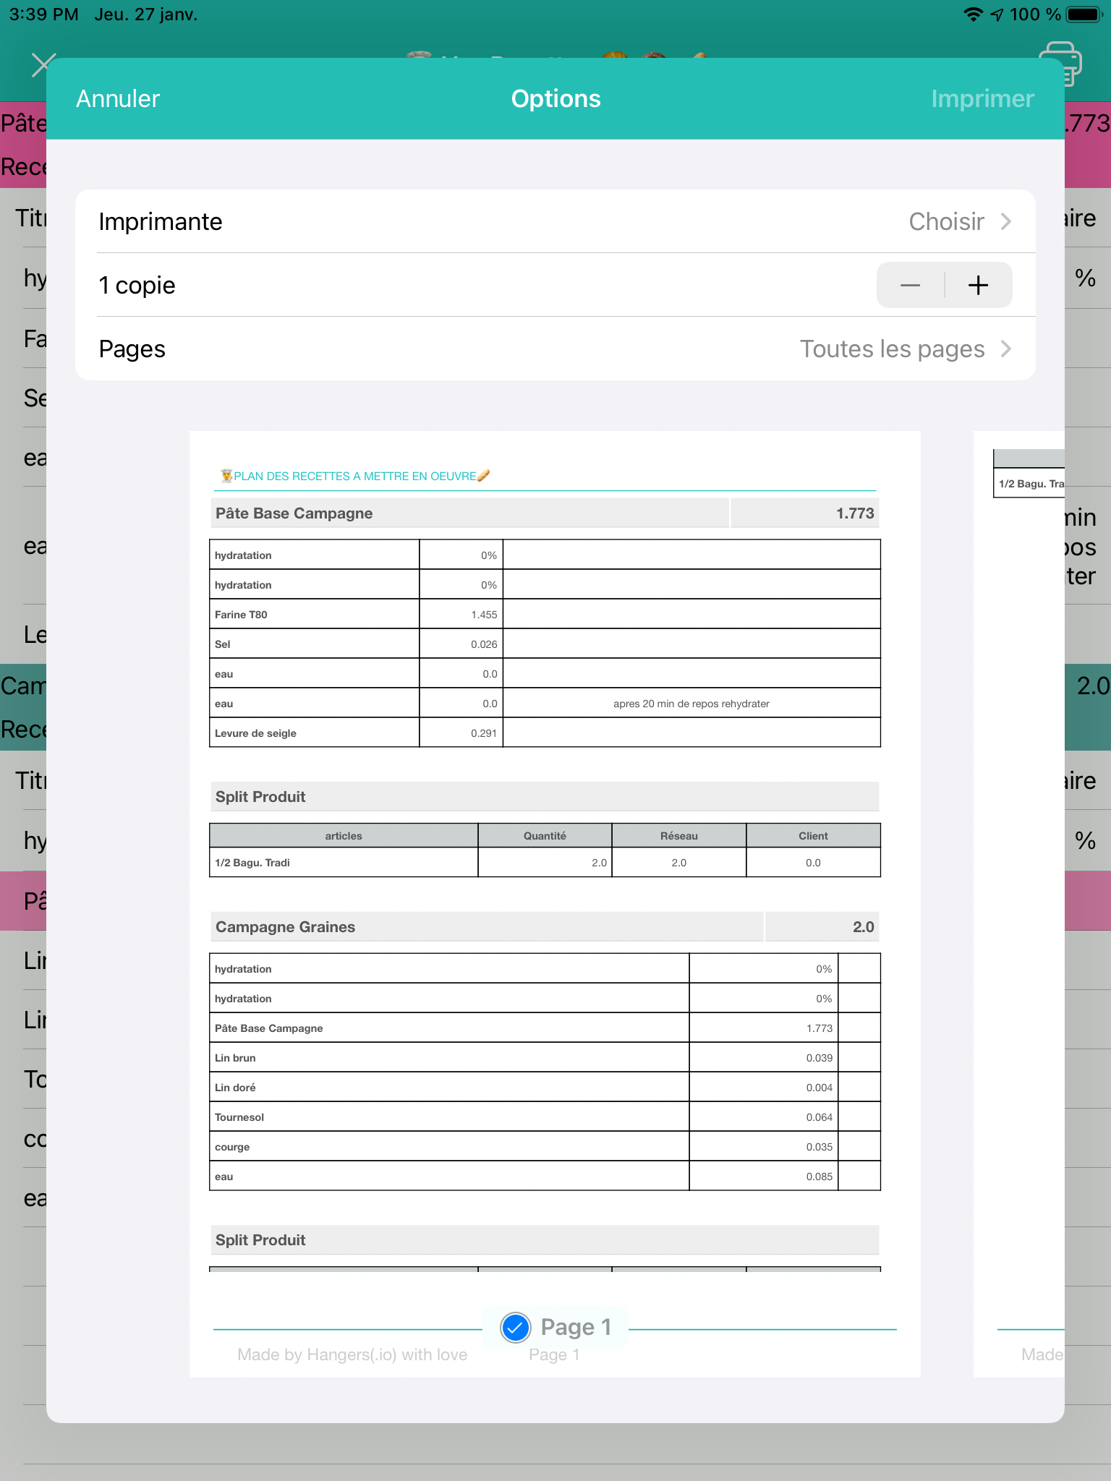The height and width of the screenshot is (1481, 1111).
Task: Click 'courge' row in preview
Action: click(545, 1146)
